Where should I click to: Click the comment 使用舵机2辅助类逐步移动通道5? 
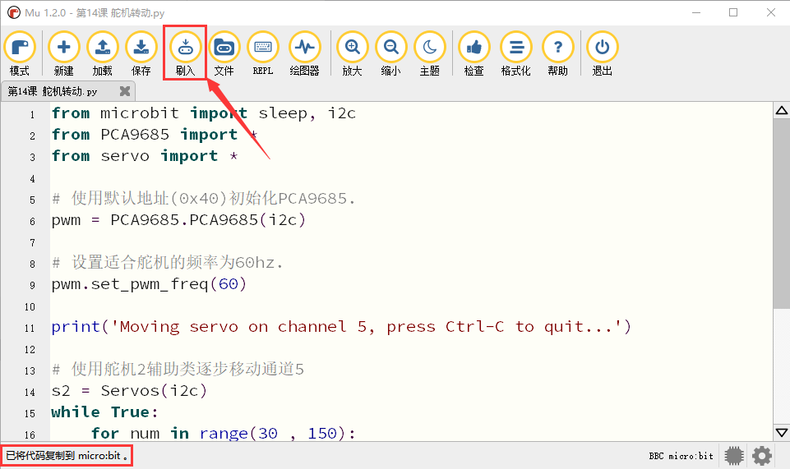[x=178, y=370]
